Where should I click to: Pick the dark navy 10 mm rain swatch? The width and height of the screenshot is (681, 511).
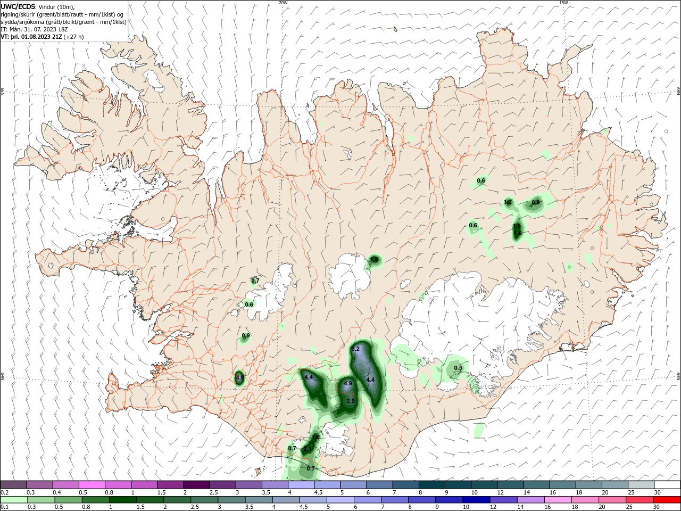[475, 500]
